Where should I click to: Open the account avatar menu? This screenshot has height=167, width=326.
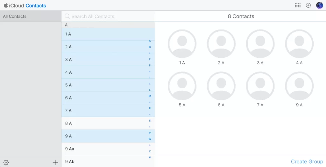pyautogui.click(x=320, y=5)
